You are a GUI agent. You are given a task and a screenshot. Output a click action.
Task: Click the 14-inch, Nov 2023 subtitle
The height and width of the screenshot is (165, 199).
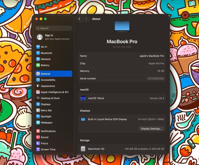tap(122, 47)
